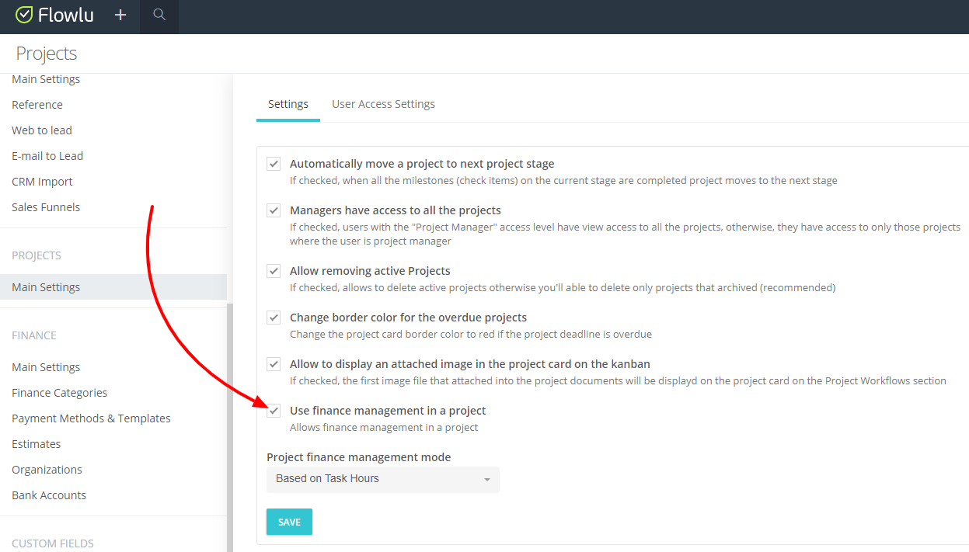The width and height of the screenshot is (969, 552).
Task: Open E-mail to Lead settings
Action: point(47,156)
